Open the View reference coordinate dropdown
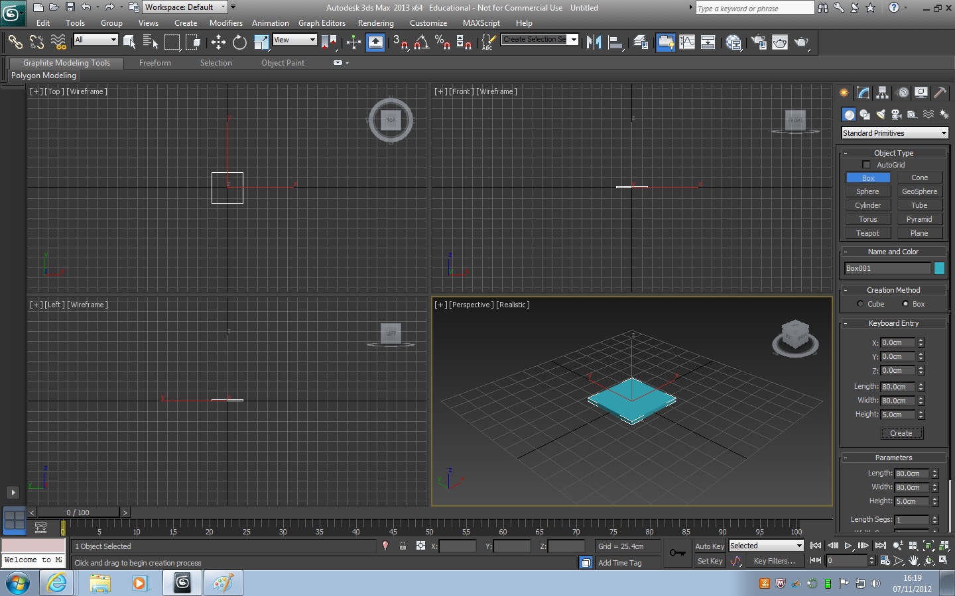Viewport: 955px width, 596px height. [294, 40]
